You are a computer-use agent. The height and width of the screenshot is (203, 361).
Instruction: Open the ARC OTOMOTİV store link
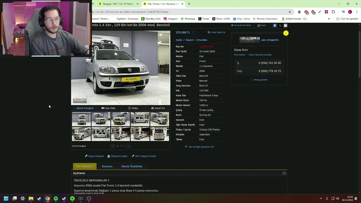[270, 40]
